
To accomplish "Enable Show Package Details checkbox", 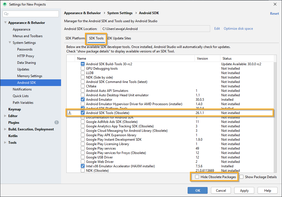I will click(x=241, y=177).
